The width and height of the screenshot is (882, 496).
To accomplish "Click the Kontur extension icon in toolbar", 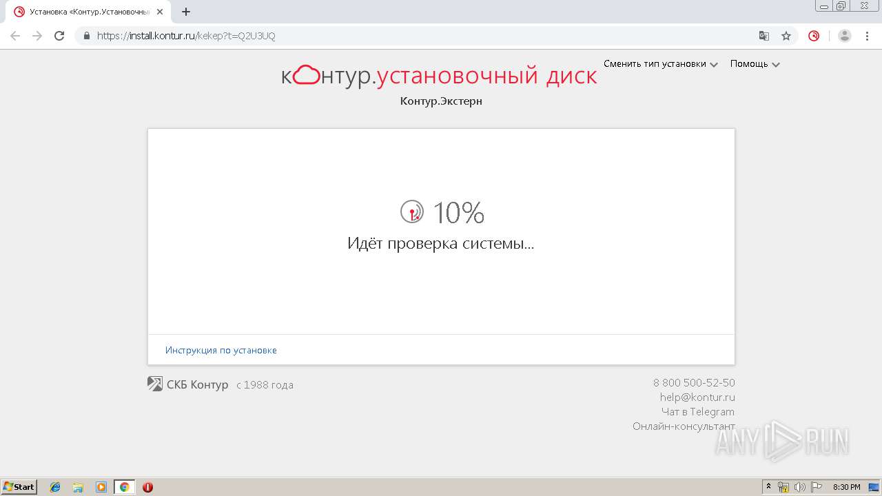I will pyautogui.click(x=814, y=36).
